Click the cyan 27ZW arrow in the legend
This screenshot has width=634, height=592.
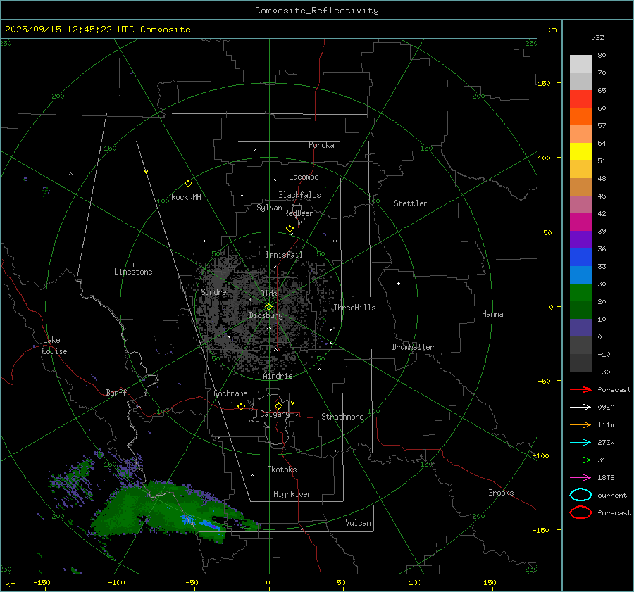[580, 443]
